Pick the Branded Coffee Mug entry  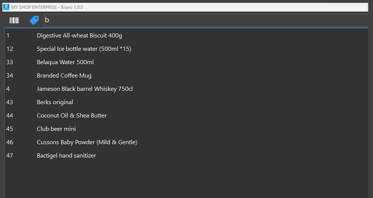point(64,75)
